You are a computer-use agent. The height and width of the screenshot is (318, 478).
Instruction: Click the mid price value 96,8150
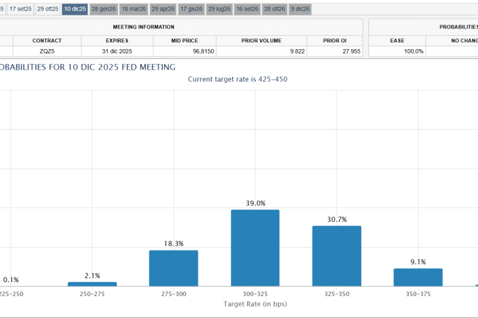pos(184,51)
